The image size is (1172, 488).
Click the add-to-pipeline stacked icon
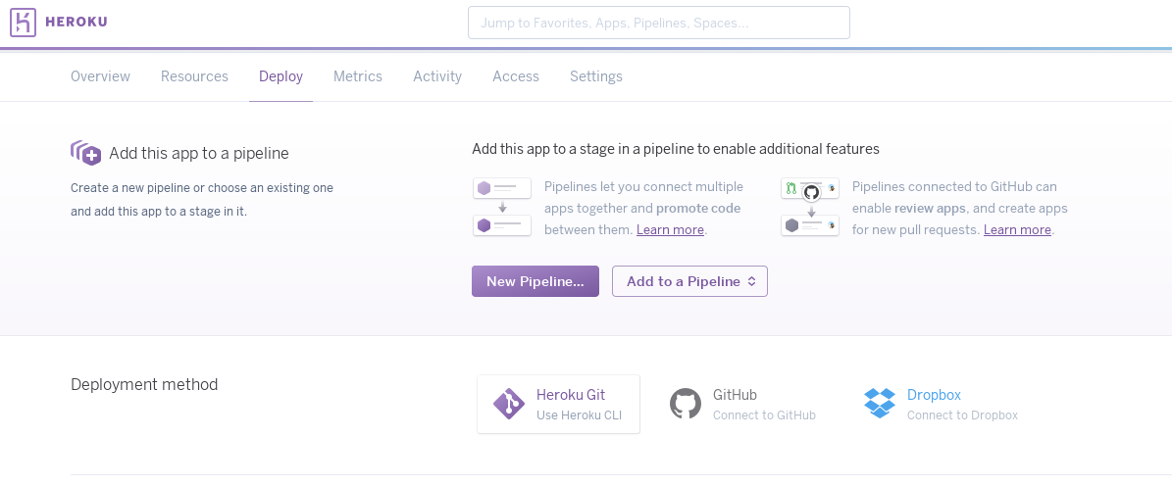pos(85,153)
